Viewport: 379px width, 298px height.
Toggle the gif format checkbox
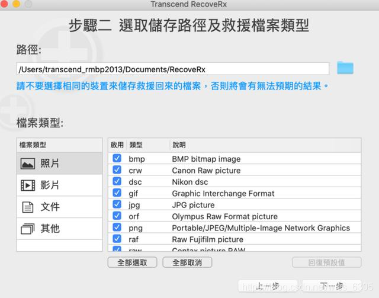click(x=117, y=193)
